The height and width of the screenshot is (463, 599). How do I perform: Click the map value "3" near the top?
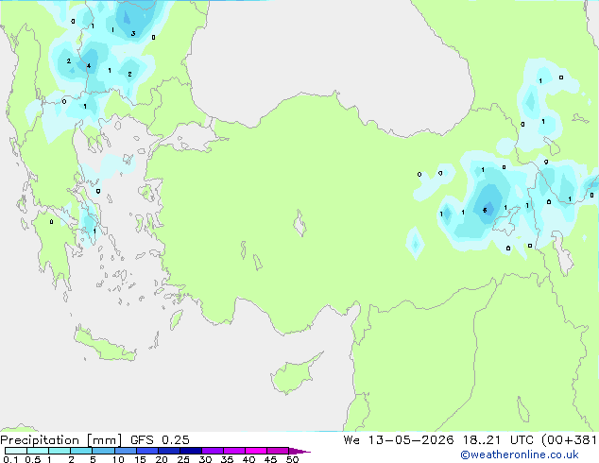(x=133, y=34)
